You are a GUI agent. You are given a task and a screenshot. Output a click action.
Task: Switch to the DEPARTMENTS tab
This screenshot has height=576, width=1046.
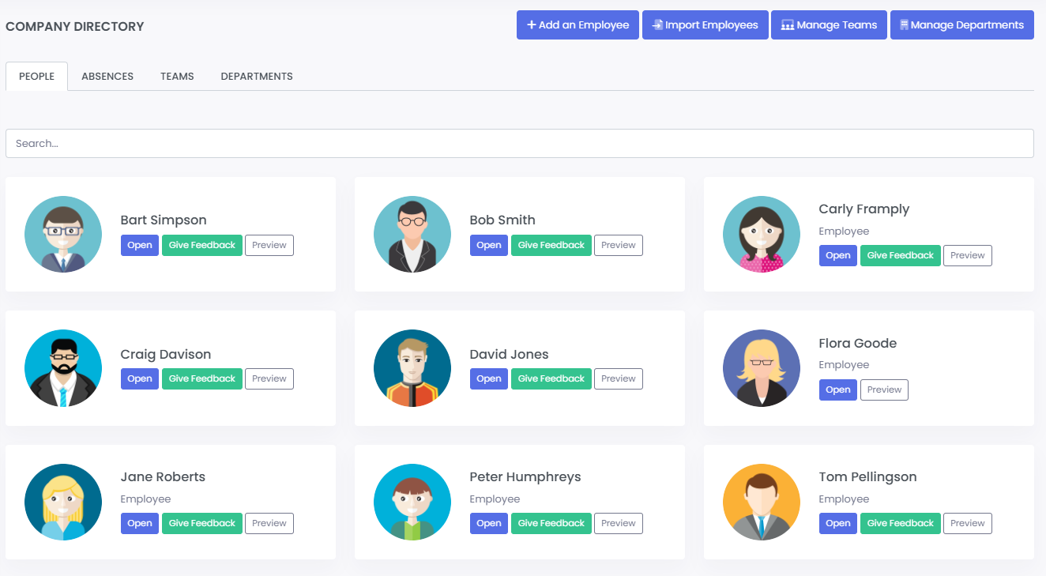click(257, 76)
